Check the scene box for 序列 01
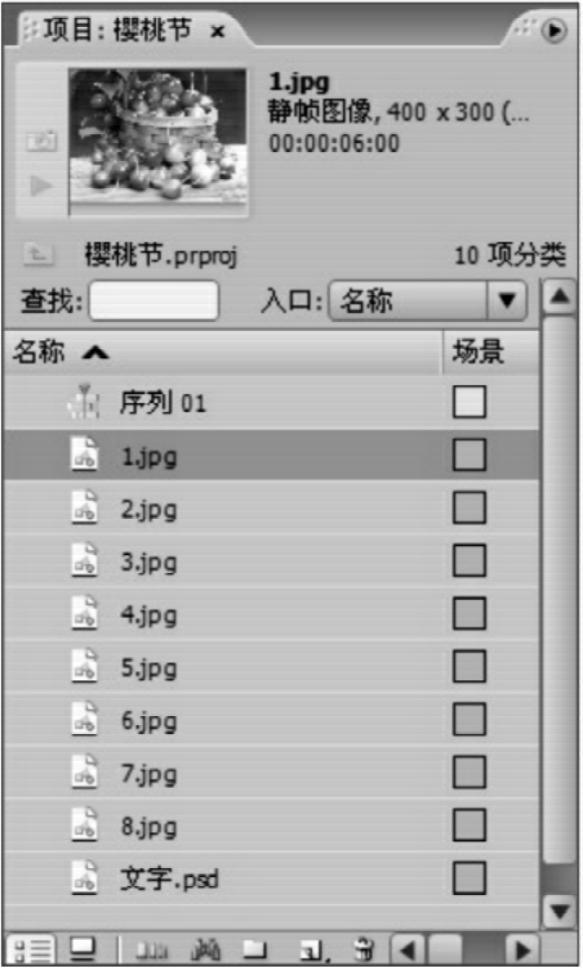583x969 pixels. coord(468,402)
